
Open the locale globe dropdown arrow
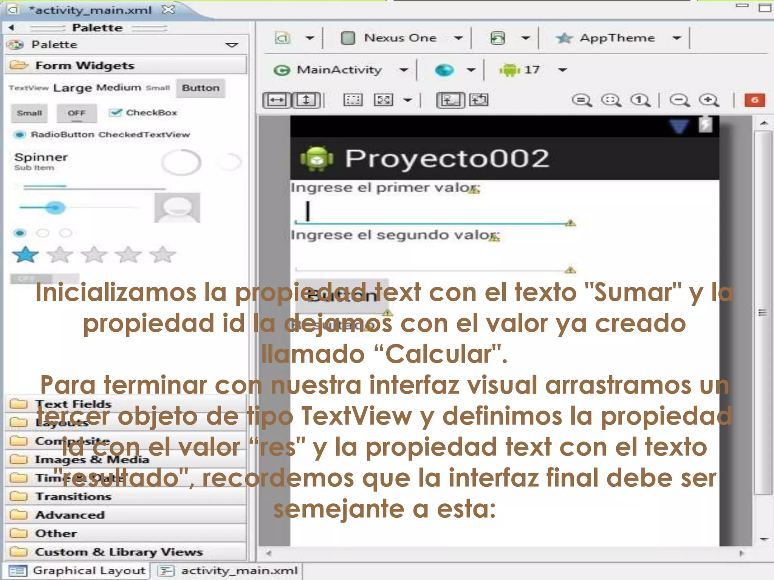click(x=471, y=70)
